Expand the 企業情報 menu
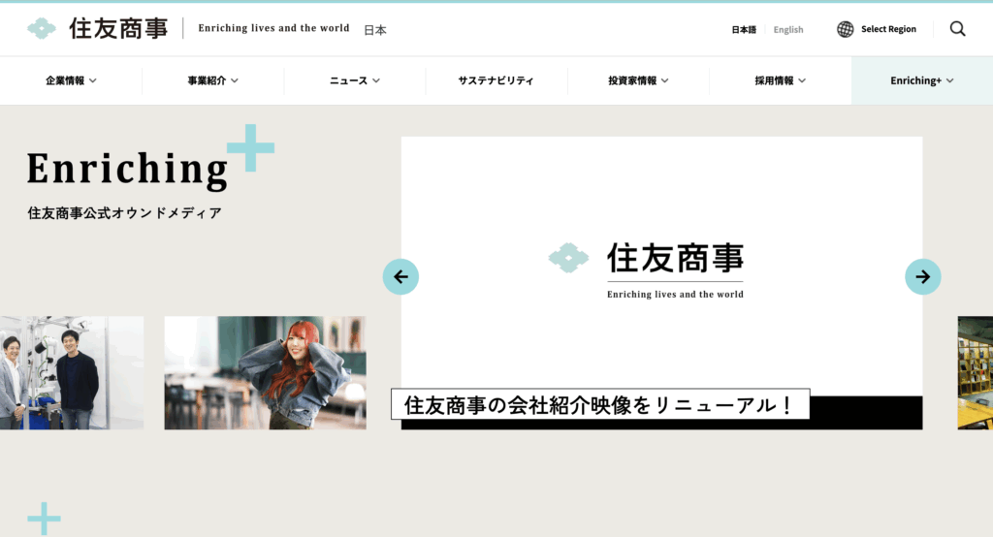The width and height of the screenshot is (993, 537). [71, 80]
